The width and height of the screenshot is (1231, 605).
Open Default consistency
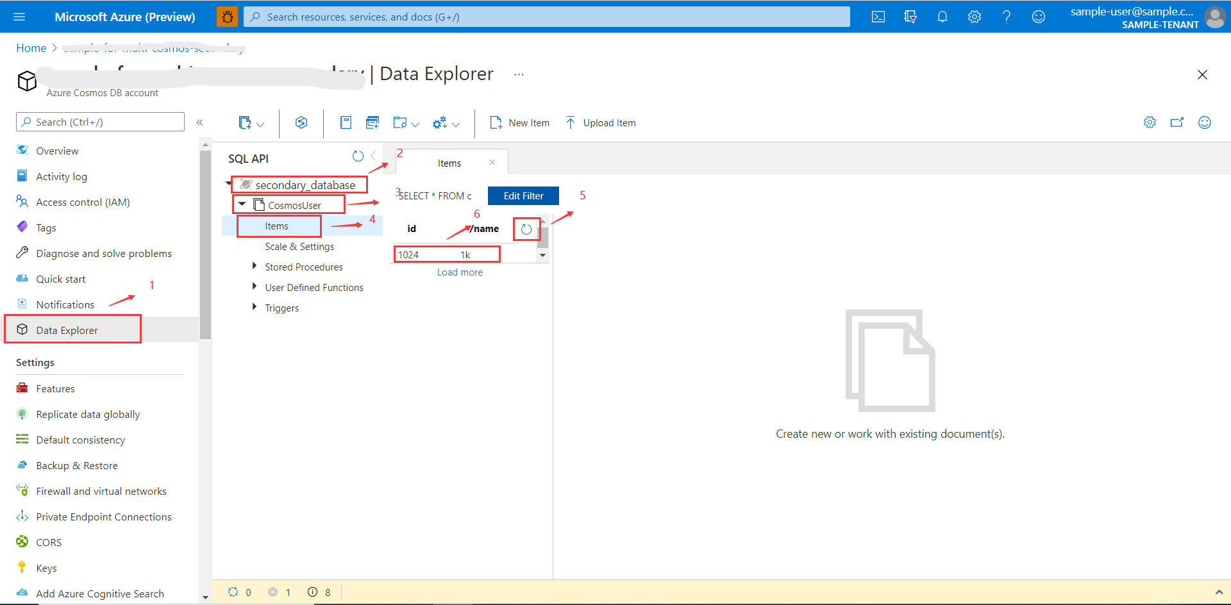81,440
